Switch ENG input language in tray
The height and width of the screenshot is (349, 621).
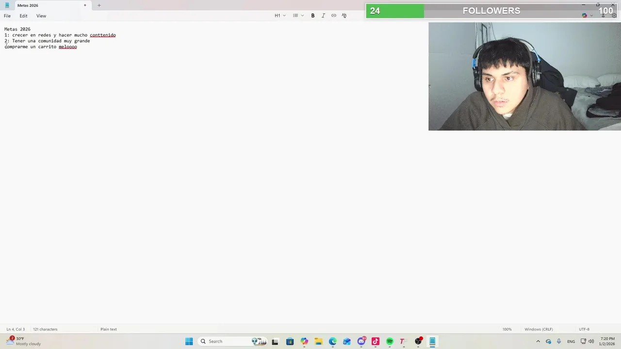571,341
